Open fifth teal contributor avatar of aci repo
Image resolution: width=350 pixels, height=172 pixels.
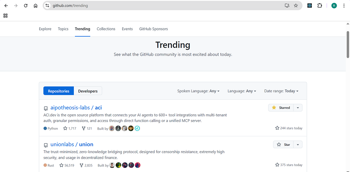[x=137, y=128]
